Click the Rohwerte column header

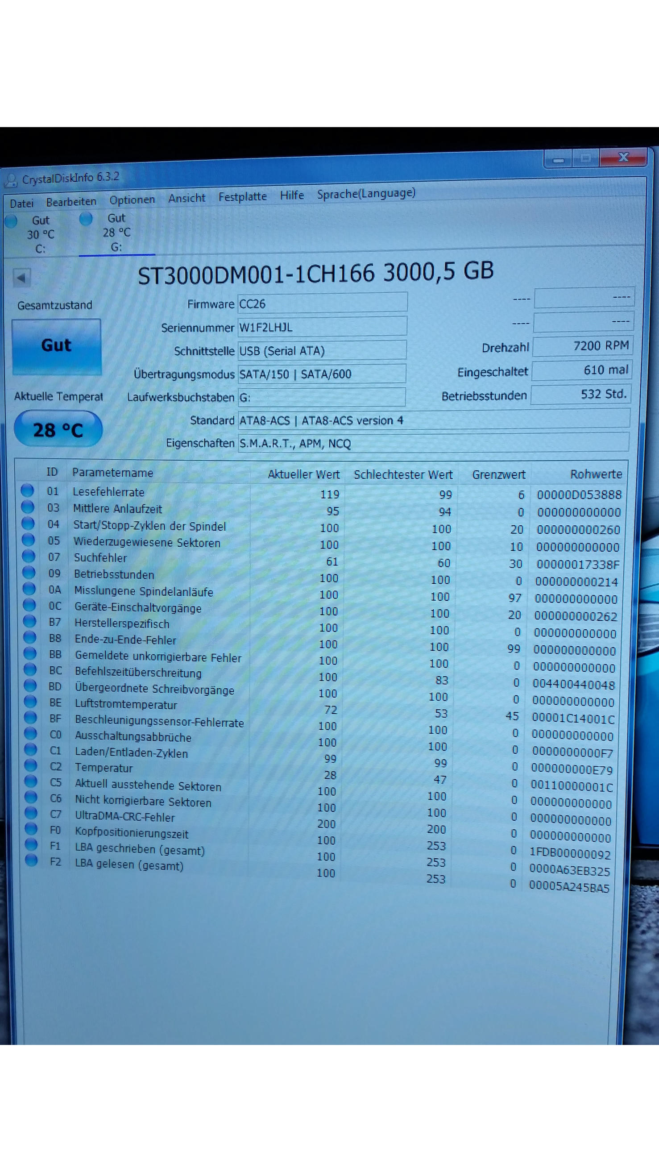click(596, 474)
